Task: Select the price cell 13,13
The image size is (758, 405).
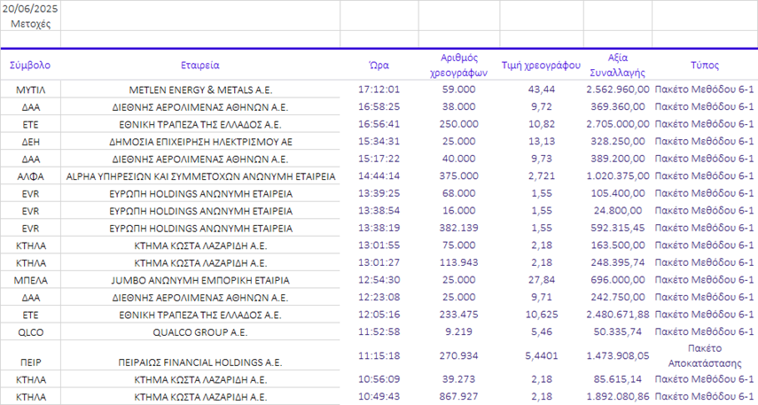Action: coord(541,141)
